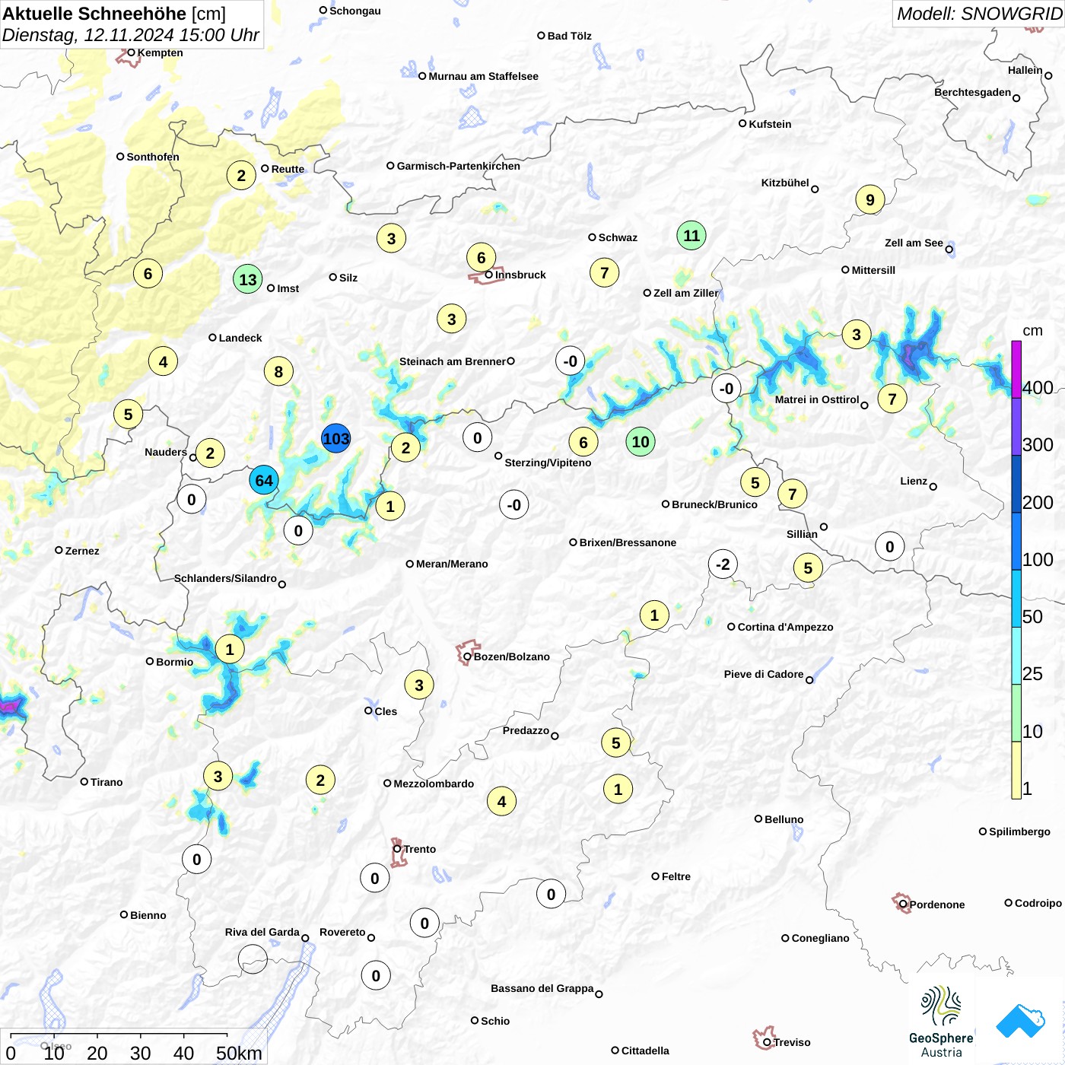Click the 'Kempten' label

(160, 52)
